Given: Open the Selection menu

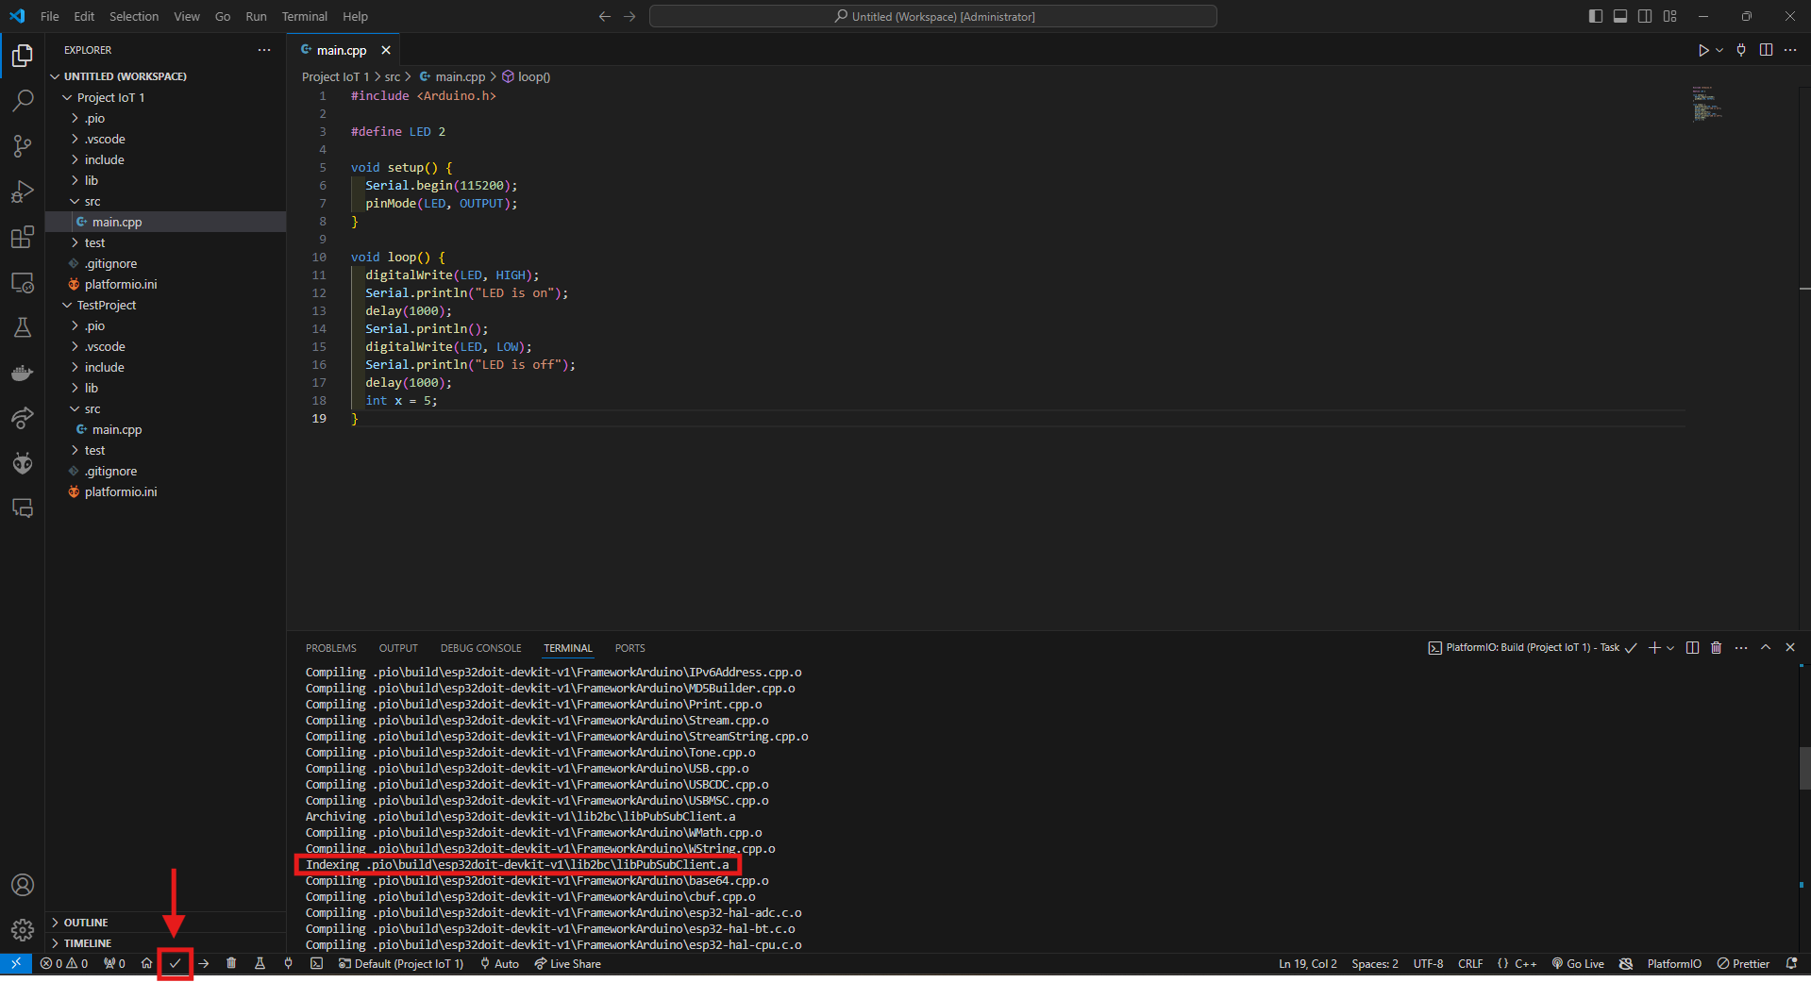Looking at the screenshot, I should [134, 16].
